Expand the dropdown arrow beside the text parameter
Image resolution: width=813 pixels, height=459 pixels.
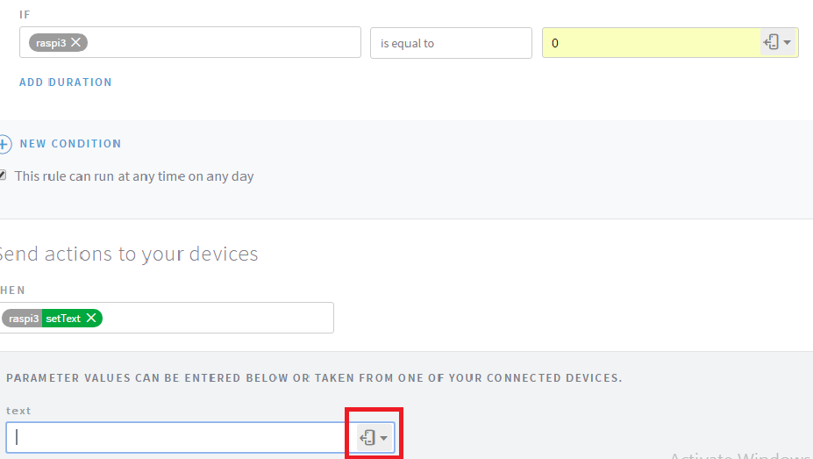tap(384, 438)
